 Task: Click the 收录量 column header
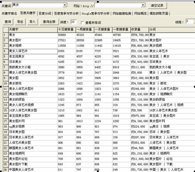tap(140, 30)
